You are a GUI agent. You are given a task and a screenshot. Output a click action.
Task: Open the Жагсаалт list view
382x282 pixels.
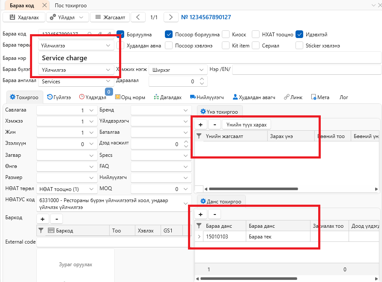[x=110, y=17]
